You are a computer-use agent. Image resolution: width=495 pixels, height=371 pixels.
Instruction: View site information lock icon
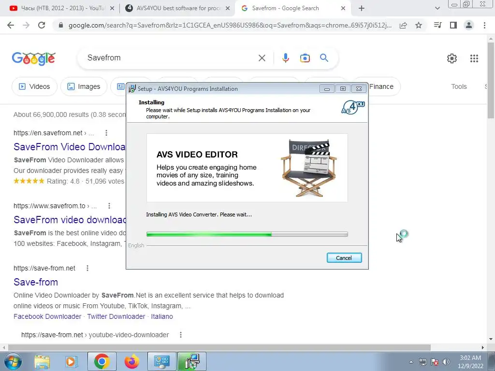tap(61, 25)
